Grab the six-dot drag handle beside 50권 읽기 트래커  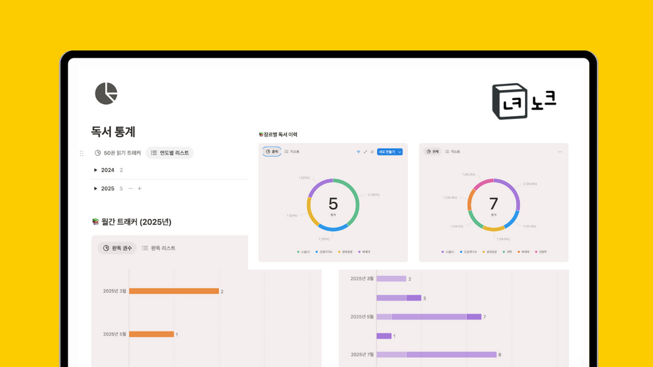tap(82, 153)
